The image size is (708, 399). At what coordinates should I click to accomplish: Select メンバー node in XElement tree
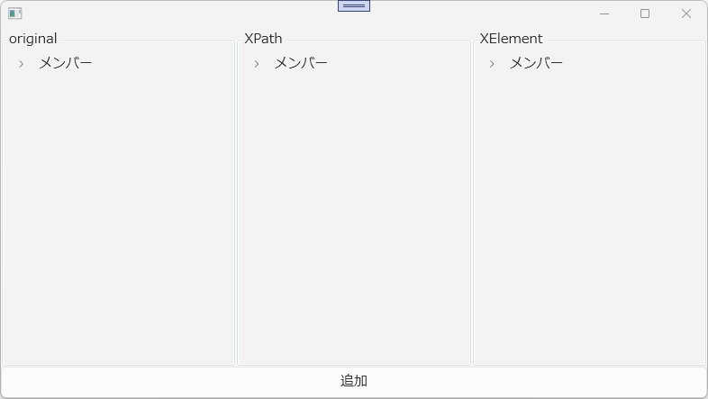(536, 63)
